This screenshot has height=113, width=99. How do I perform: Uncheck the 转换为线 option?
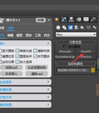[x=17, y=51]
